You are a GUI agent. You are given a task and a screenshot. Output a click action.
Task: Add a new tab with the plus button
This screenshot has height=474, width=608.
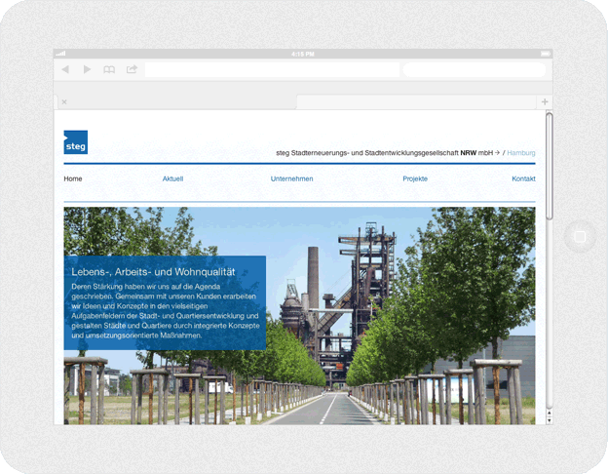pos(545,101)
